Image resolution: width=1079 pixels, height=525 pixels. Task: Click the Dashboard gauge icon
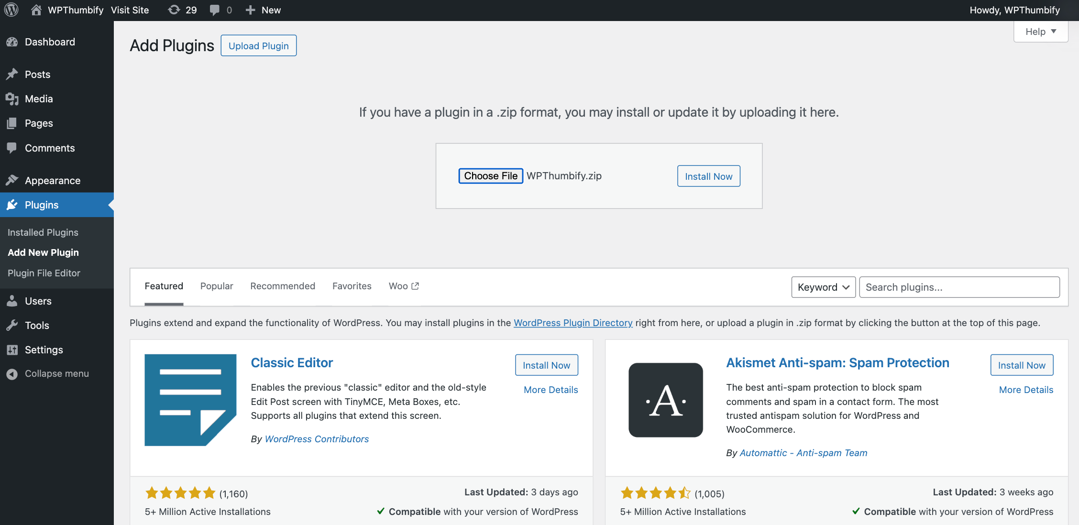12,42
